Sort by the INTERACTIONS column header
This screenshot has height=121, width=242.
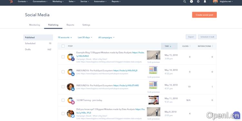click(206, 46)
